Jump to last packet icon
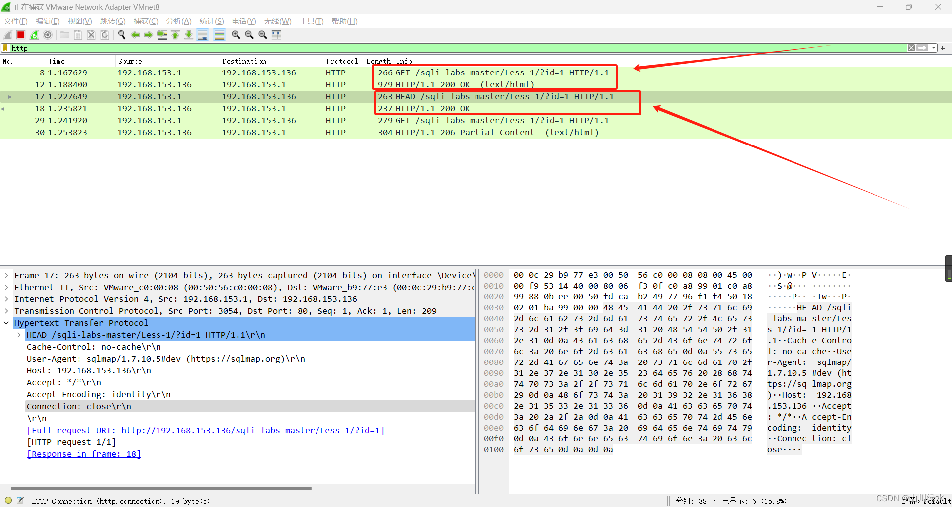Viewport: 952px width, 507px height. tap(189, 35)
